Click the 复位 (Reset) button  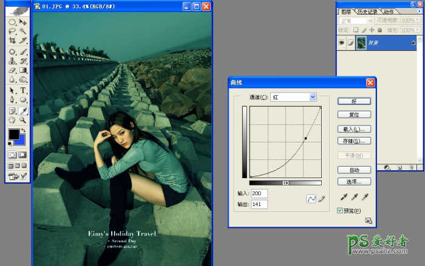click(x=354, y=115)
